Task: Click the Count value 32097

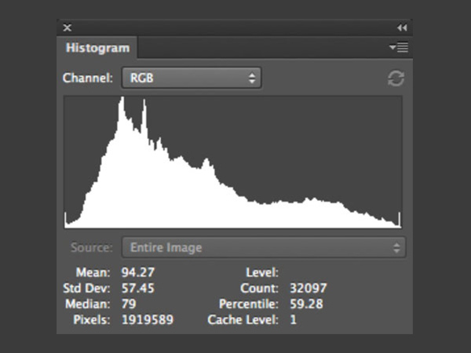Action: click(307, 289)
